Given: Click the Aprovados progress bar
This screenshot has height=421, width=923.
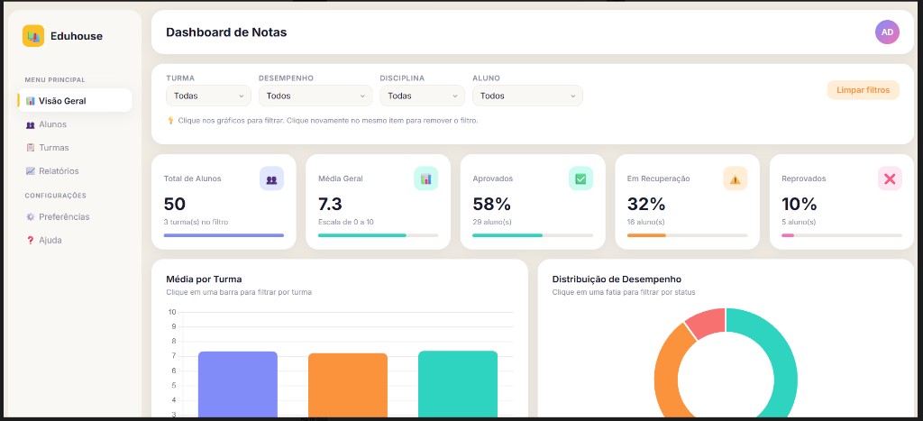Looking at the screenshot, I should 533,235.
